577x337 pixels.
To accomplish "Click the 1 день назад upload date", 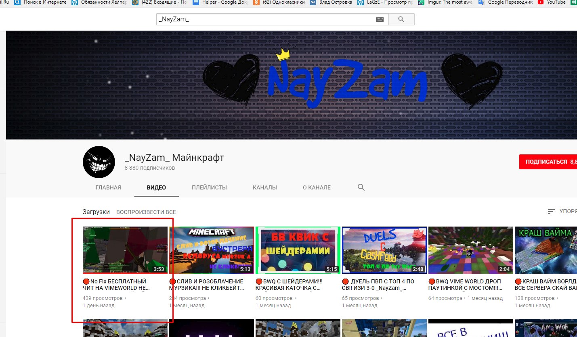I will pos(99,306).
